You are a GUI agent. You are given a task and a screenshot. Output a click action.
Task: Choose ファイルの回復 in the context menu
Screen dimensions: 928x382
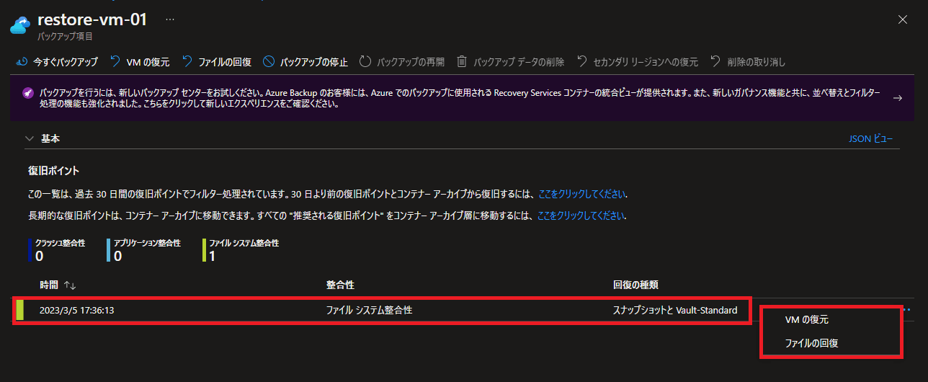click(811, 343)
